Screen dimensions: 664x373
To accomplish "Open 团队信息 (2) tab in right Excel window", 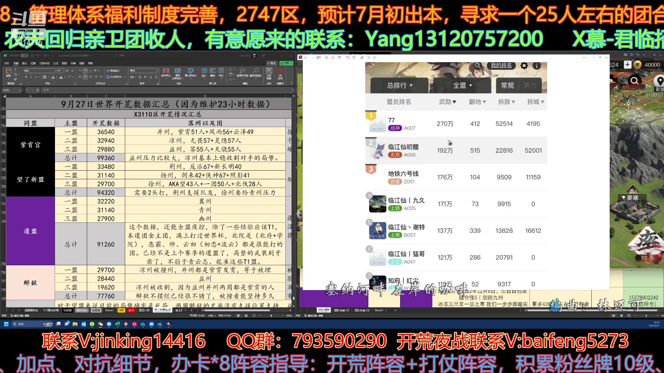I will coord(342,310).
